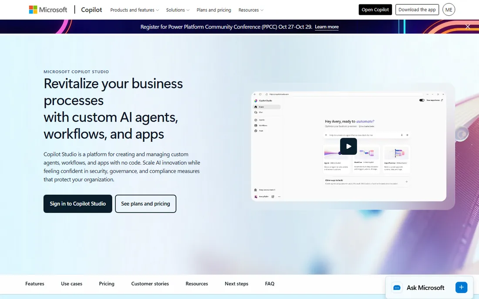
Task: Go to Copilot home via the Copilot brand link
Action: [x=91, y=10]
